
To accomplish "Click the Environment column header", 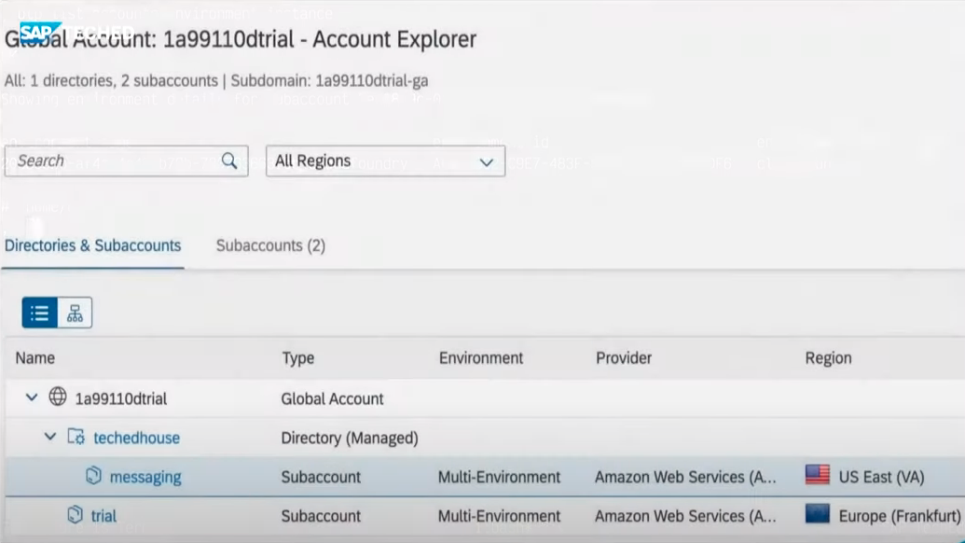I will 481,358.
